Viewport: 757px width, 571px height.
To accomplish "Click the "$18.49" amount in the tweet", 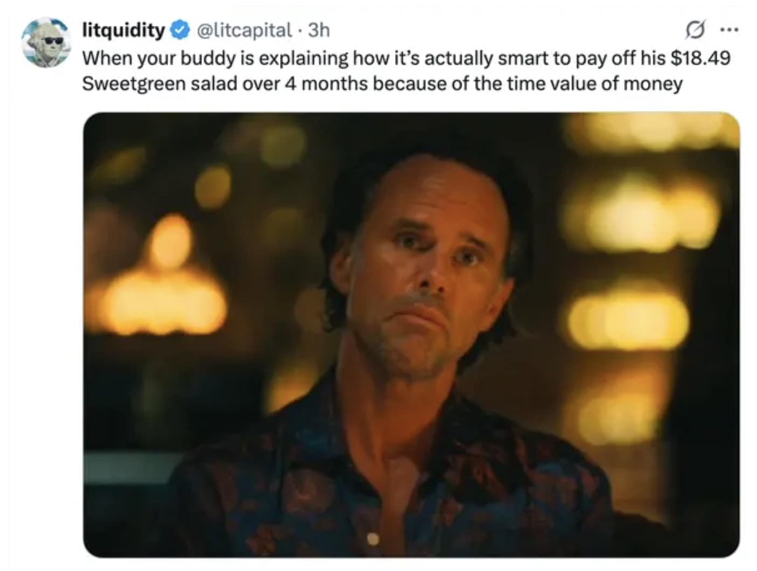I will 700,58.
